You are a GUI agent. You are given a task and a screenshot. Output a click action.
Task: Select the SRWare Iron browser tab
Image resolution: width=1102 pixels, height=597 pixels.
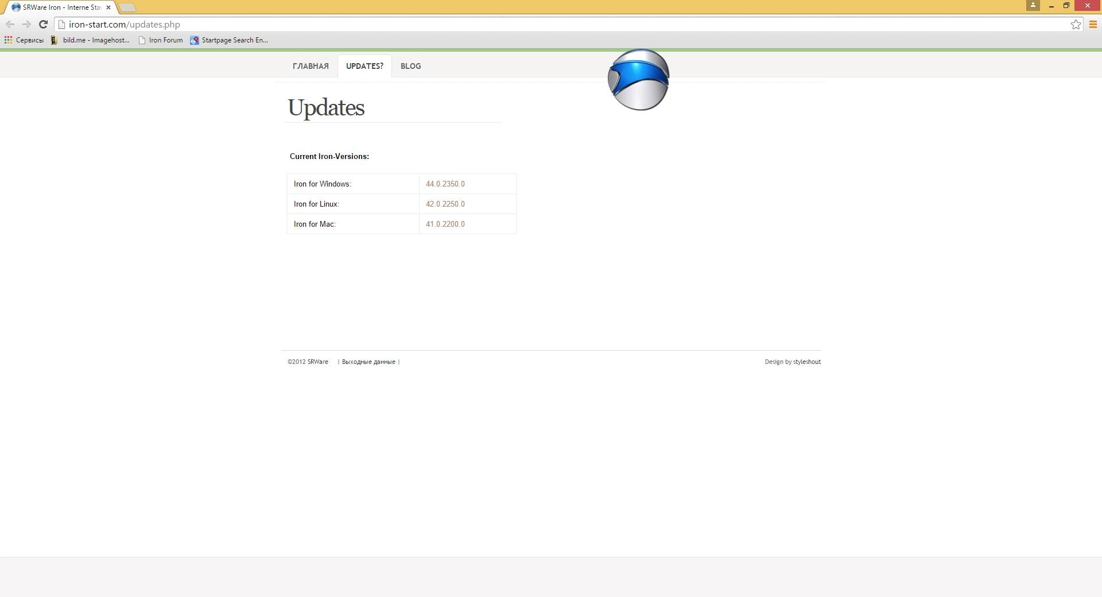click(x=60, y=7)
